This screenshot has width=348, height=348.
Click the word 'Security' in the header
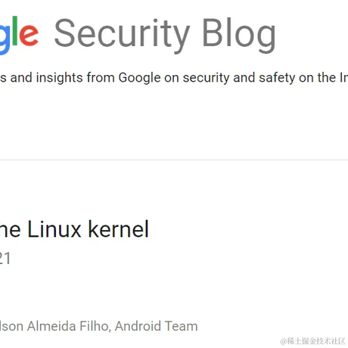point(122,35)
